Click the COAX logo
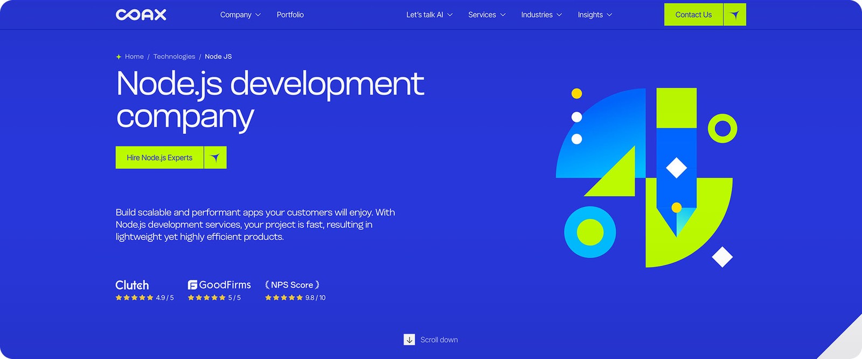The image size is (862, 359). (x=141, y=15)
